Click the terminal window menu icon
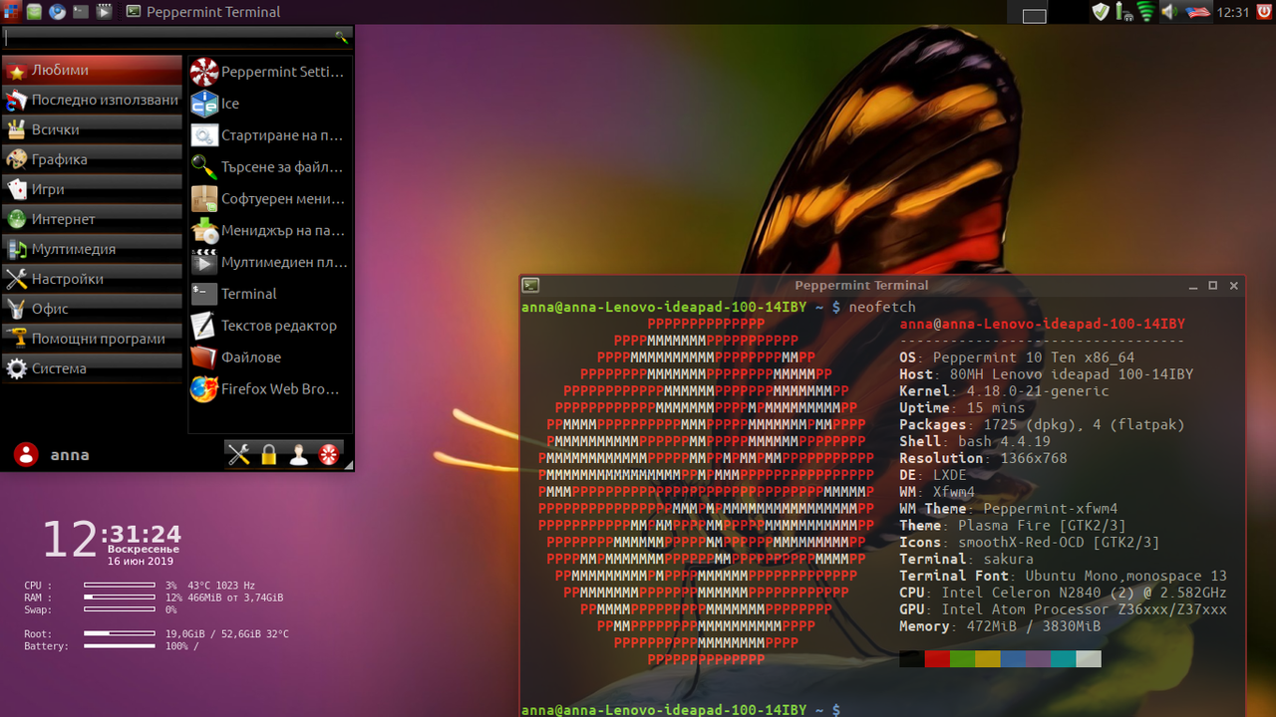The width and height of the screenshot is (1276, 717). (x=531, y=285)
